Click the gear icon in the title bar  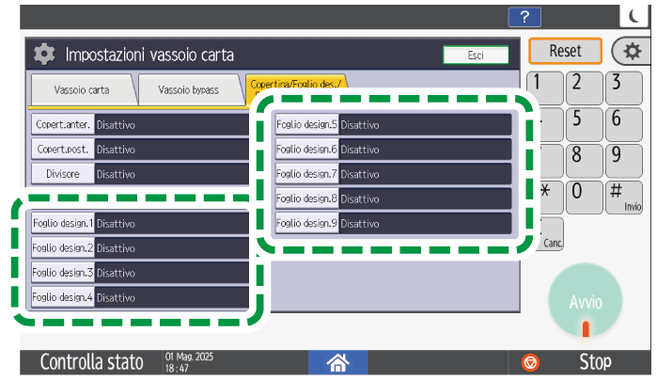click(x=44, y=55)
